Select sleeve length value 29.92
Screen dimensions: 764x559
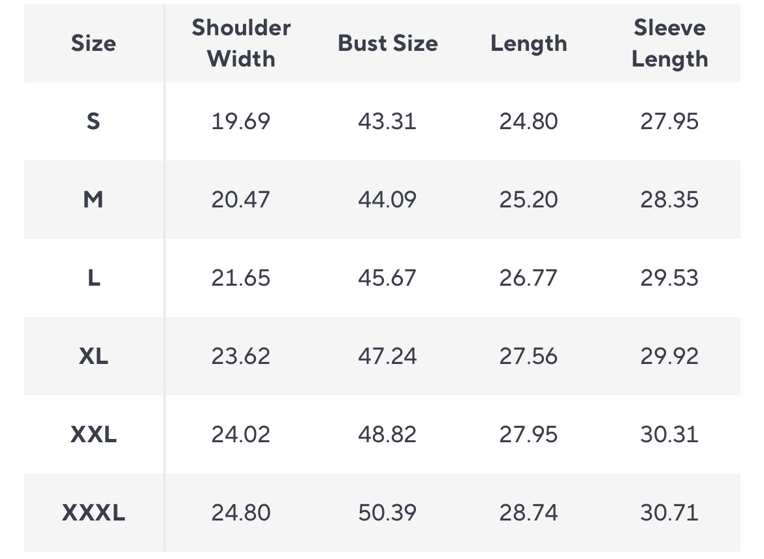669,356
